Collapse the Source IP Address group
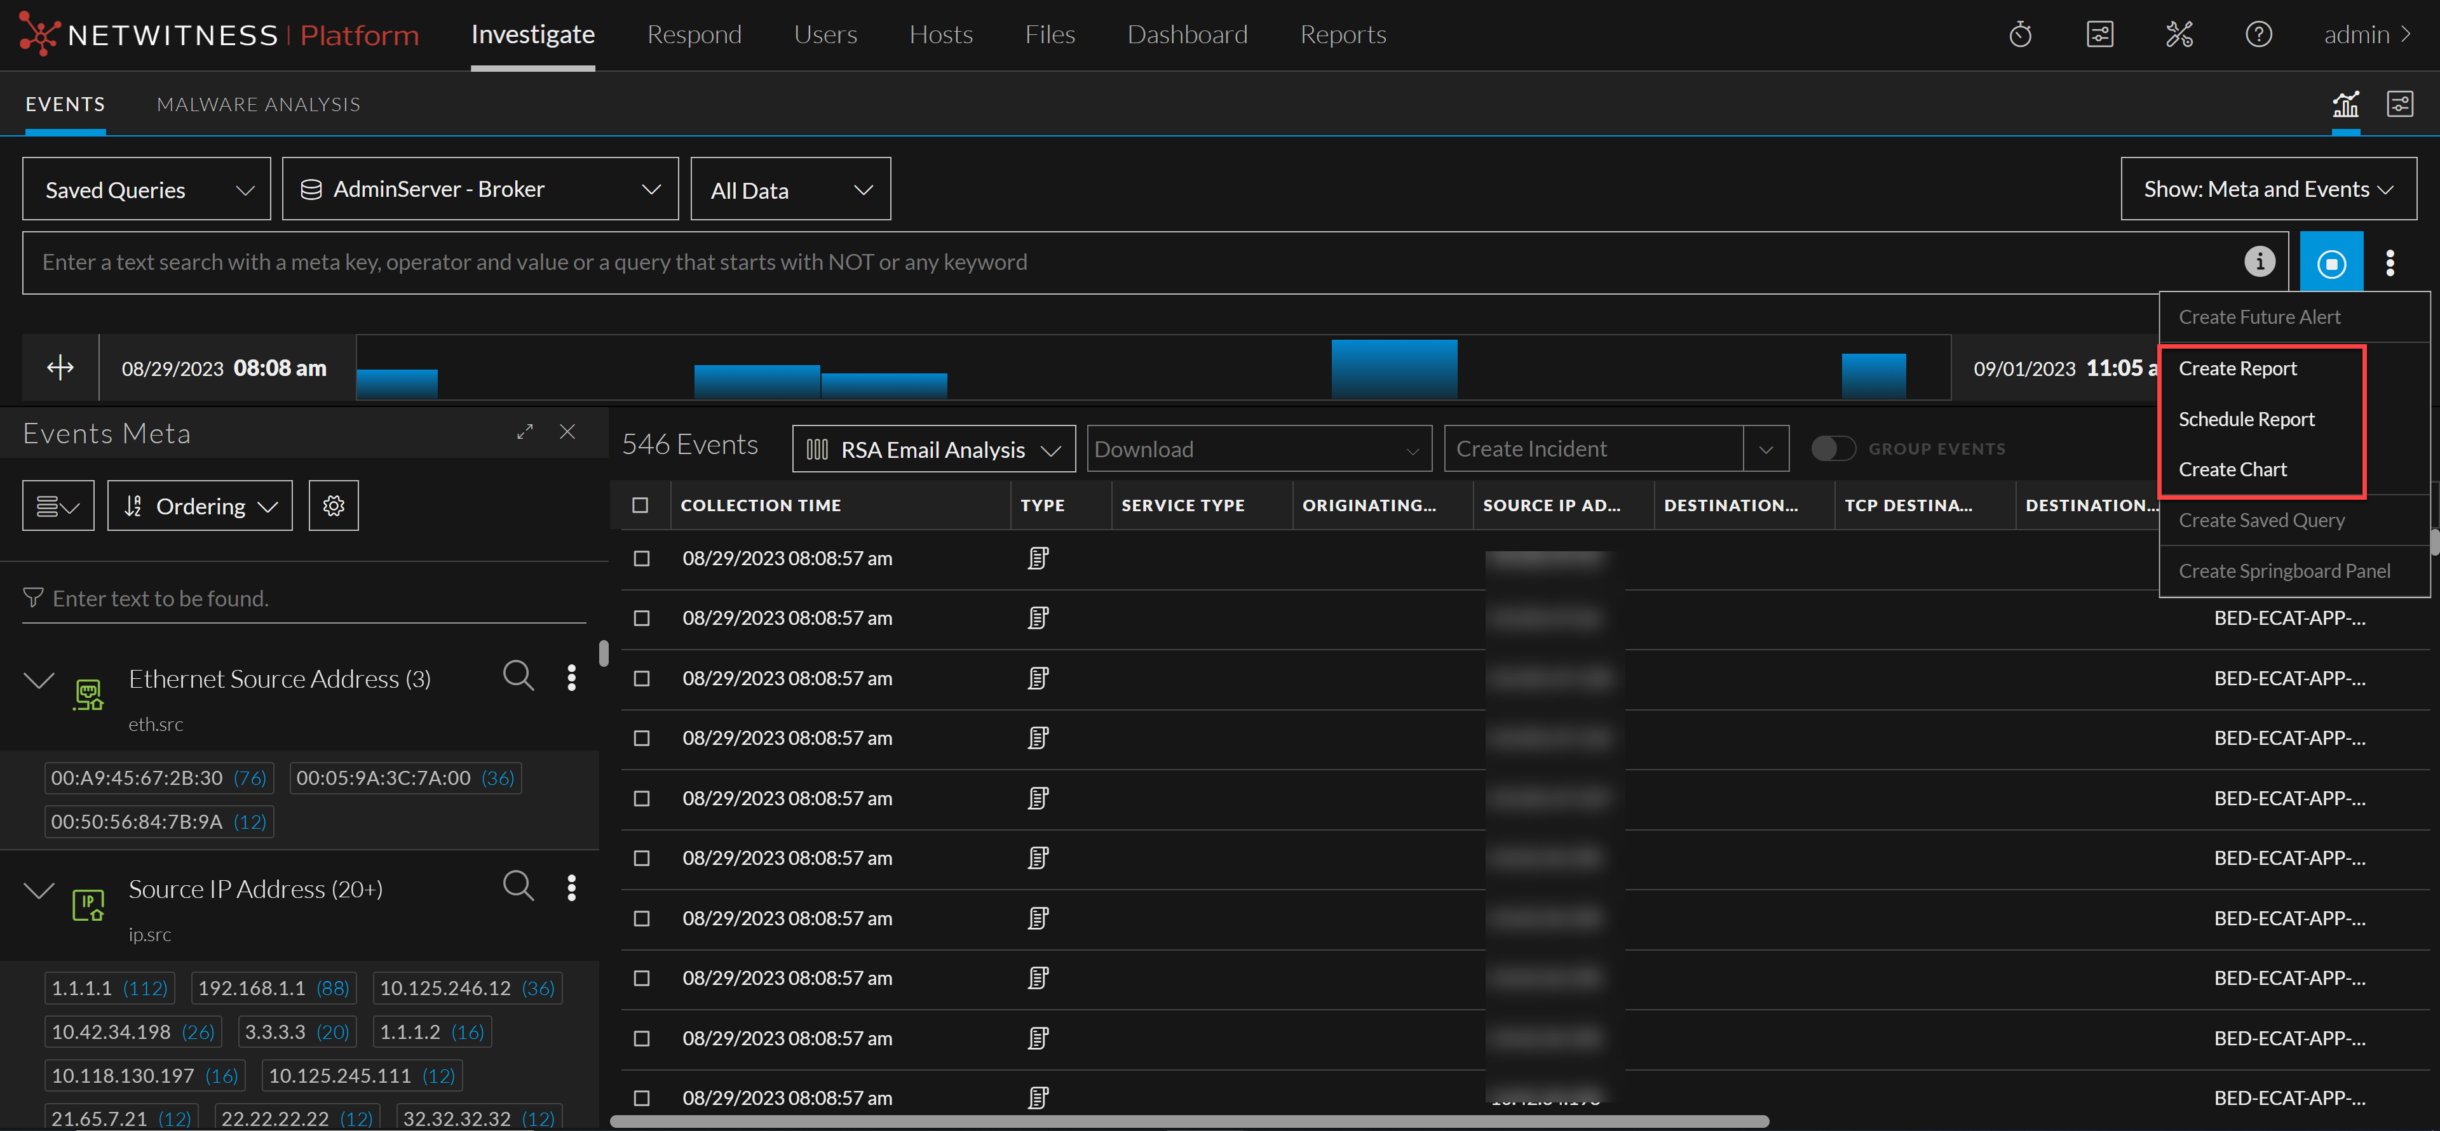Image resolution: width=2440 pixels, height=1131 pixels. (39, 890)
